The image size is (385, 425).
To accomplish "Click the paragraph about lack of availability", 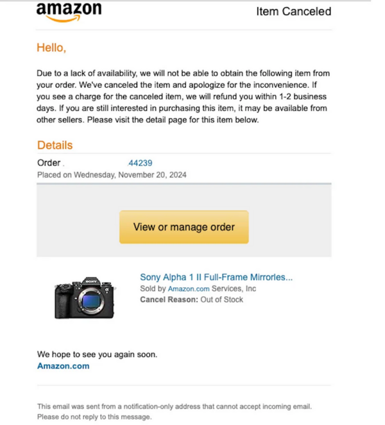I will click(x=183, y=97).
